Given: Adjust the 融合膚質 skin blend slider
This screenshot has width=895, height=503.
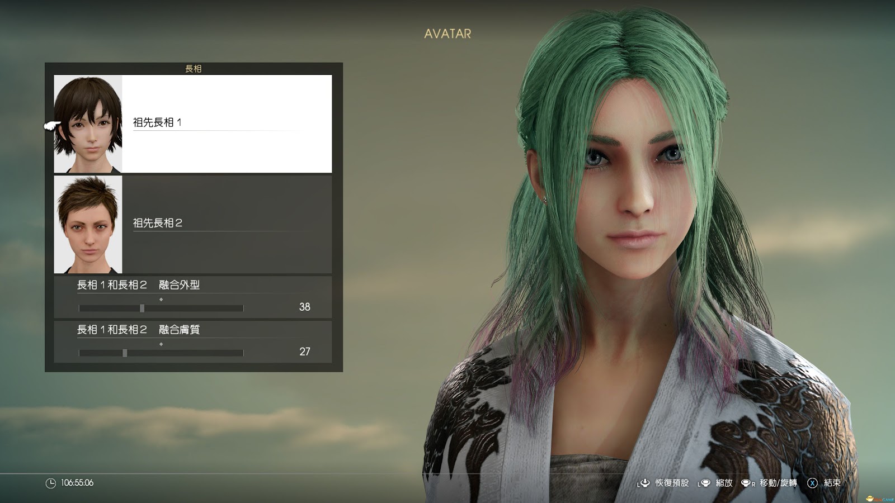Looking at the screenshot, I should point(161,353).
